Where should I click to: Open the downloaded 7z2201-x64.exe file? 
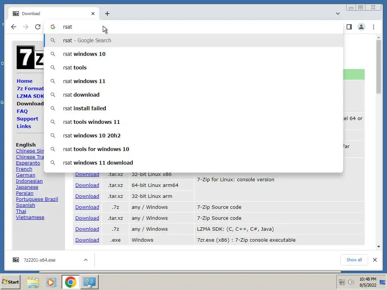(x=39, y=260)
